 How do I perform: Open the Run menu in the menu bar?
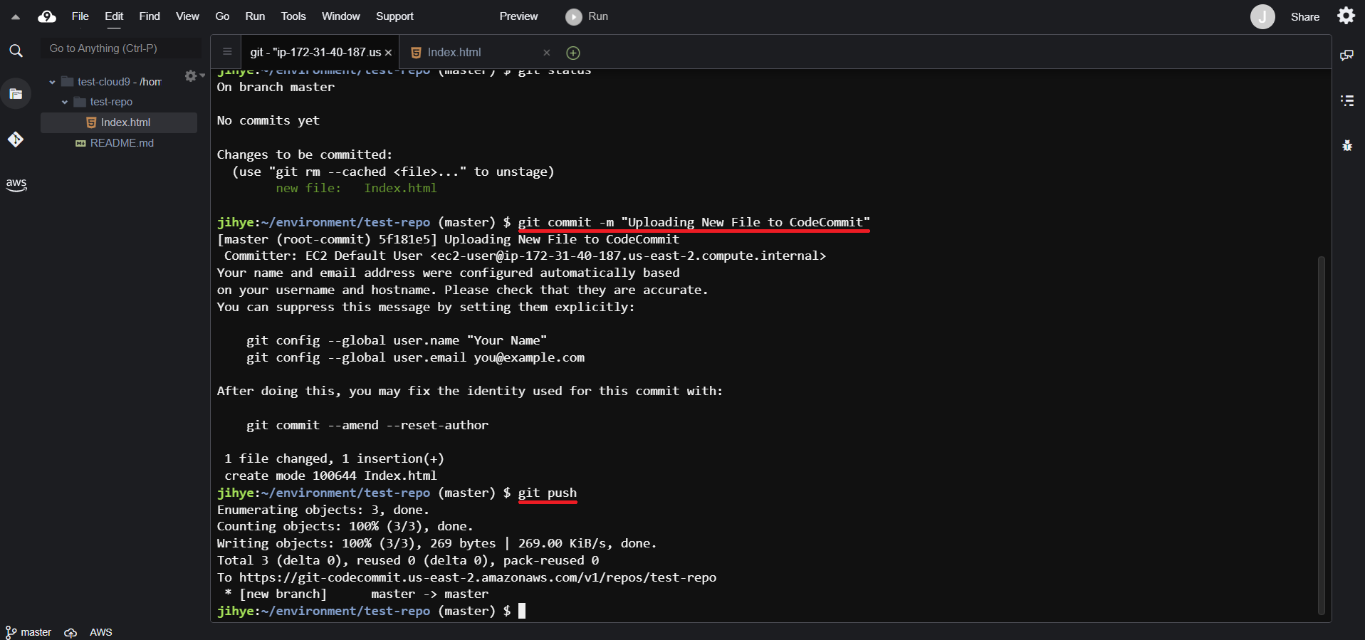pos(255,16)
